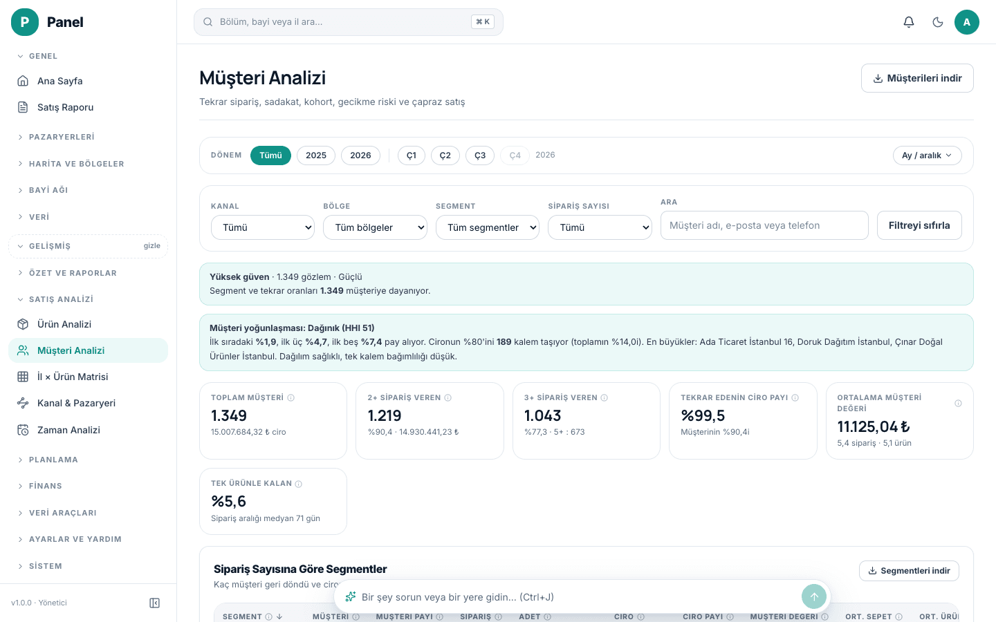996x622 pixels.
Task: Sort by Segment column arrow
Action: [x=279, y=616]
